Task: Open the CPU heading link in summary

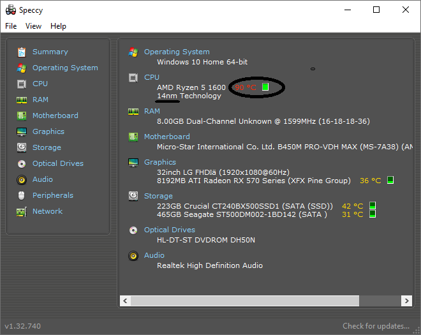Action: coord(152,77)
